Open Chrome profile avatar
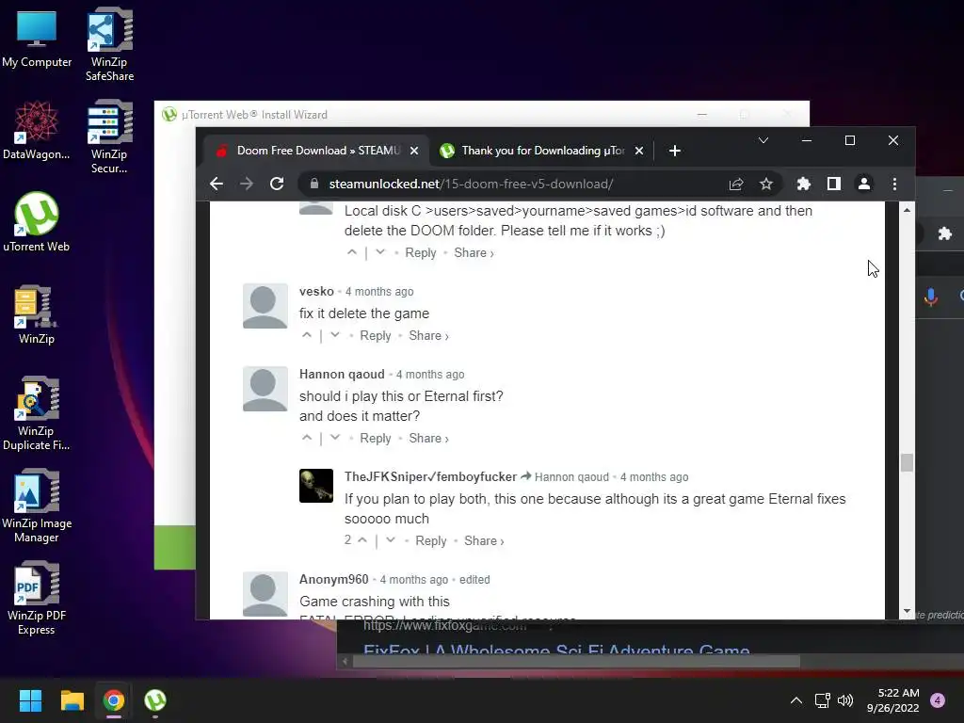 [x=864, y=184]
